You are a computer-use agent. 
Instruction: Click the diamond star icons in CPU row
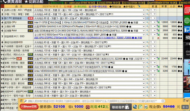point(180,22)
